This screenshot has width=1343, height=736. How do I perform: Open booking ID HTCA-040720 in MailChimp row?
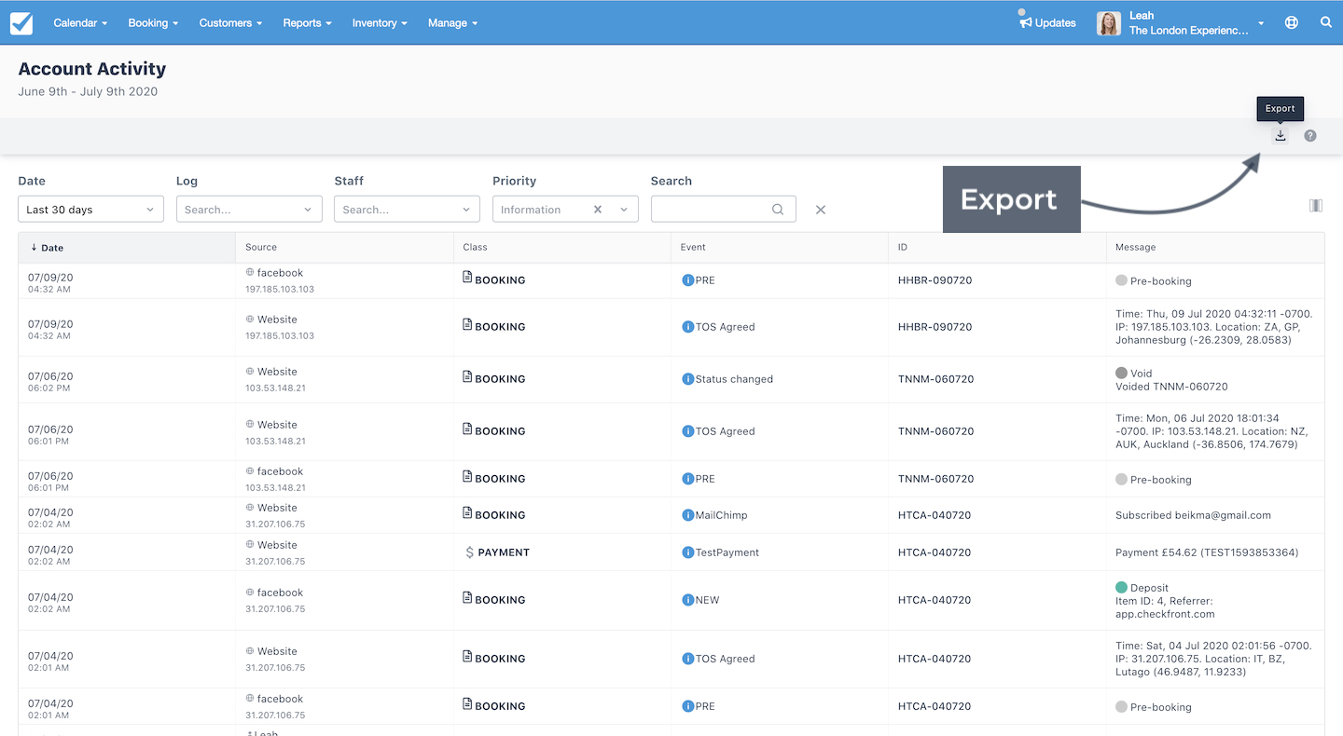click(x=935, y=515)
